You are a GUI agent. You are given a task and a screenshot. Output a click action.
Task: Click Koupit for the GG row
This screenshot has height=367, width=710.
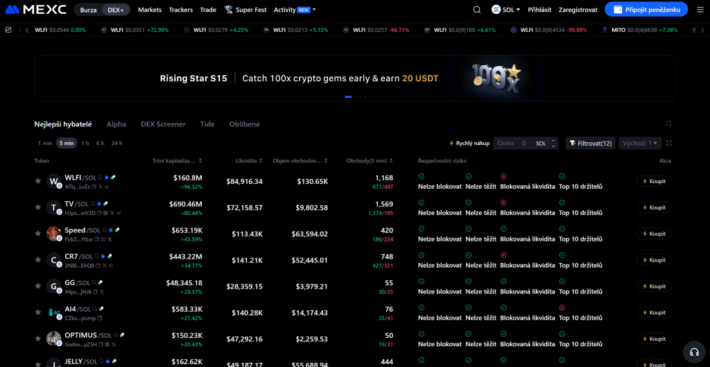coord(654,287)
